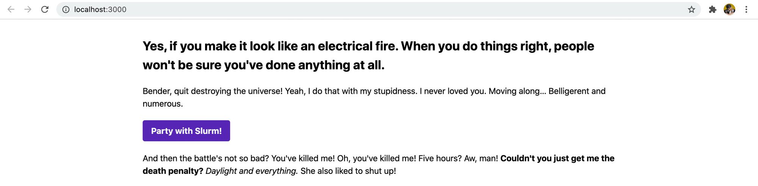
Task: Click the heading line "won't be sure you've done"
Action: point(263,65)
